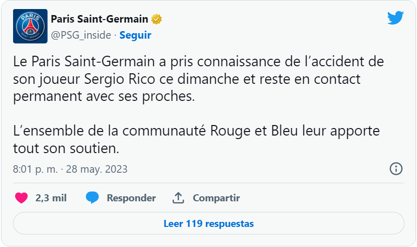
Task: Click the blue reply speech bubble icon
Action: (x=92, y=198)
